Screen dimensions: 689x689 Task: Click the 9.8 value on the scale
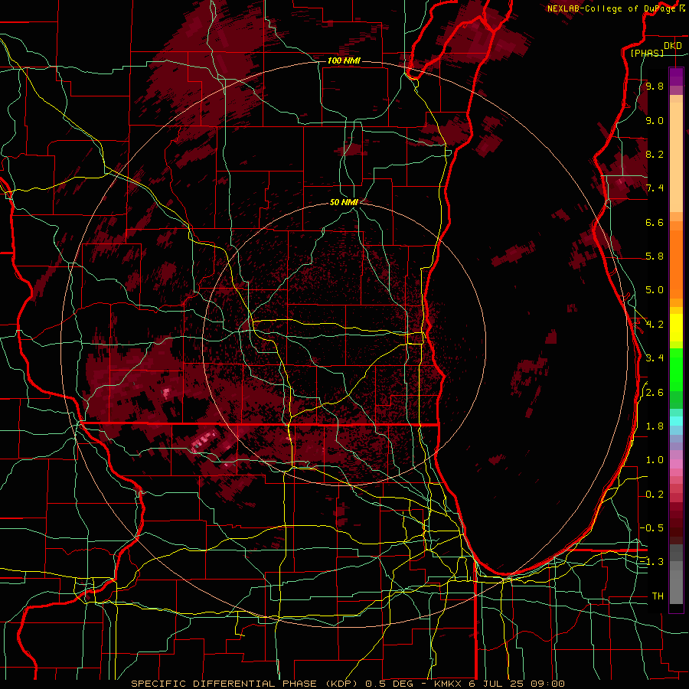655,87
